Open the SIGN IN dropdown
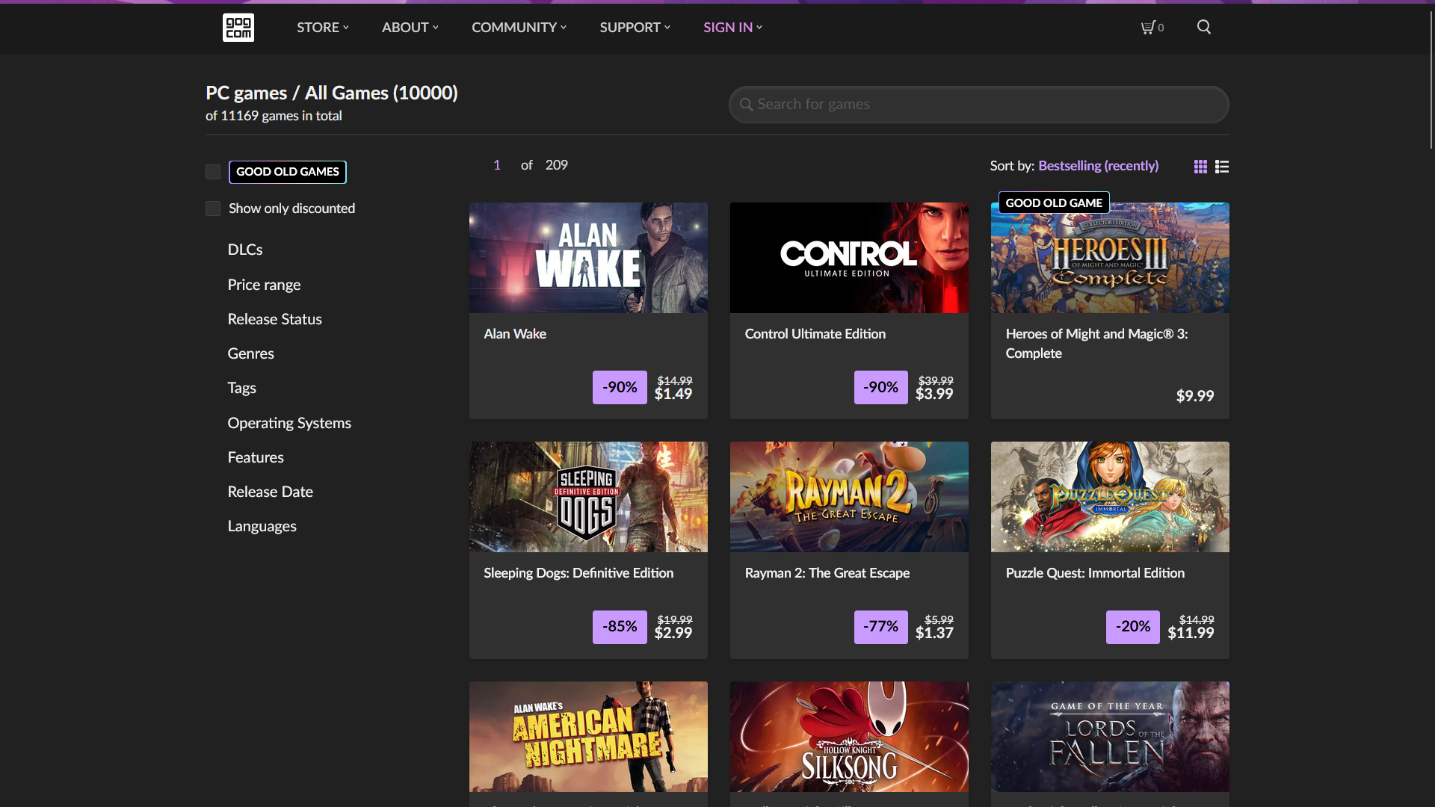 732,28
